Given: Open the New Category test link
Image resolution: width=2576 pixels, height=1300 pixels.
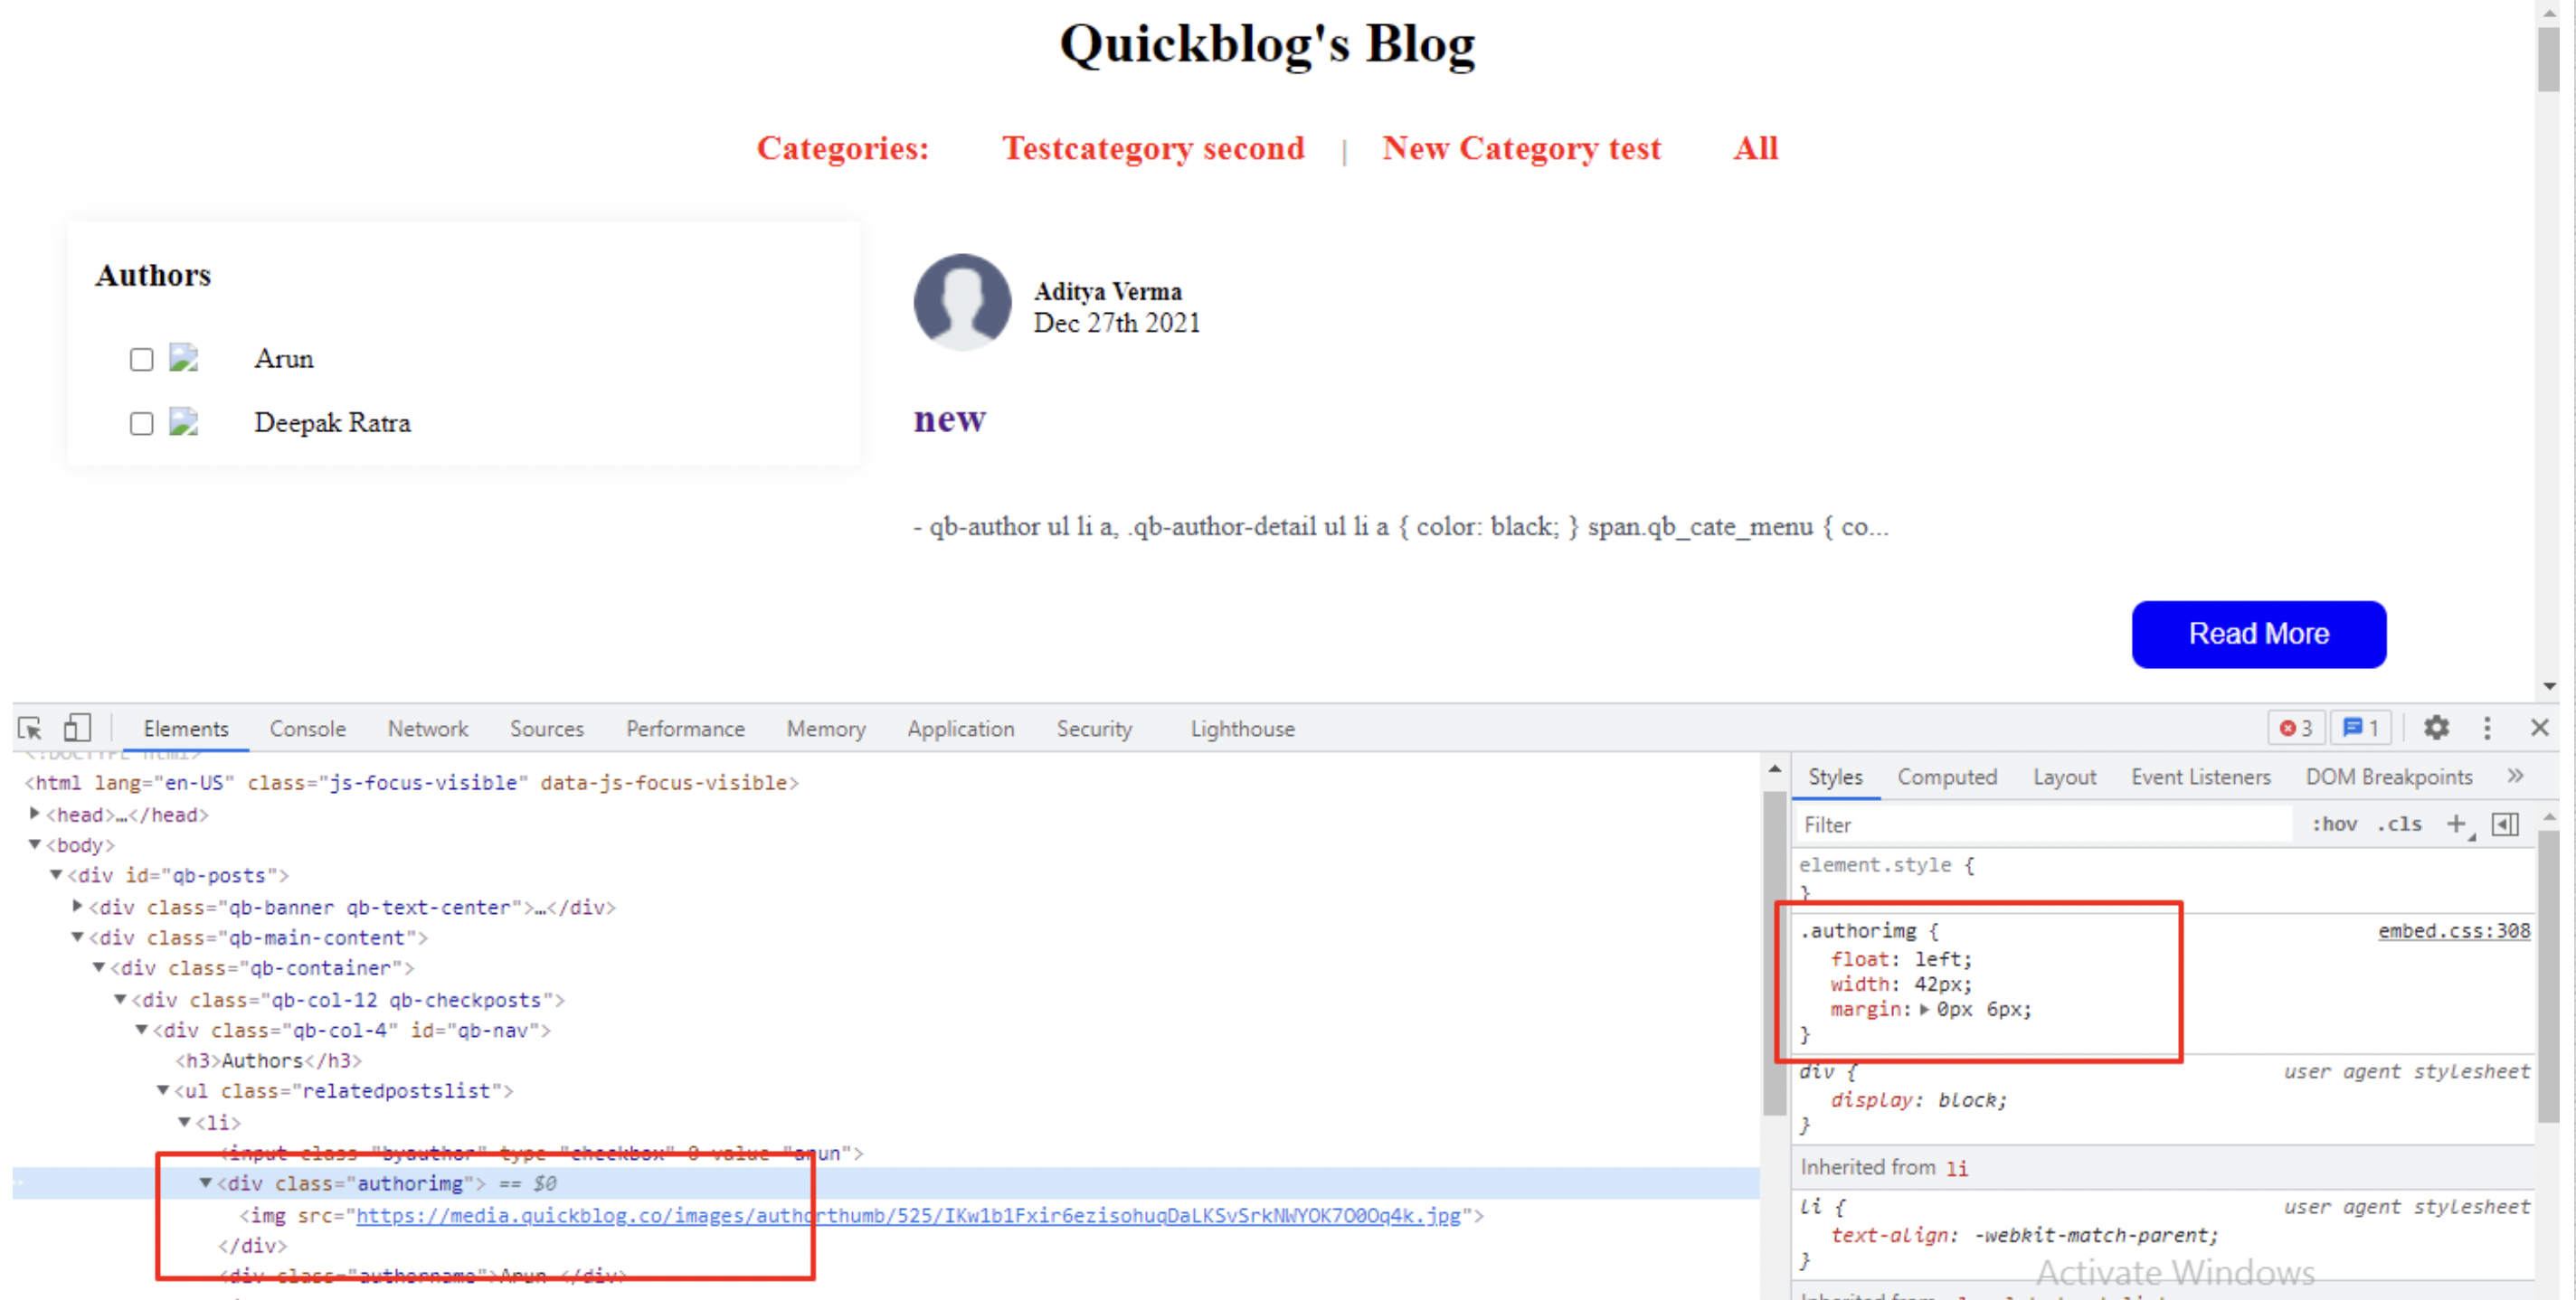Looking at the screenshot, I should click(1521, 148).
